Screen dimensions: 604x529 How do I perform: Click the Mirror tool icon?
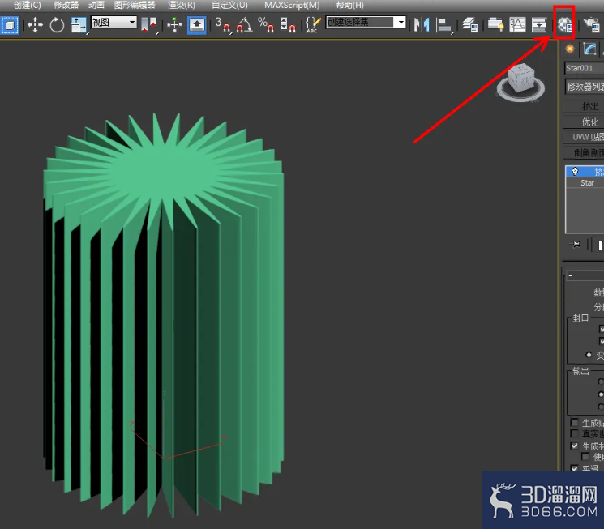422,25
